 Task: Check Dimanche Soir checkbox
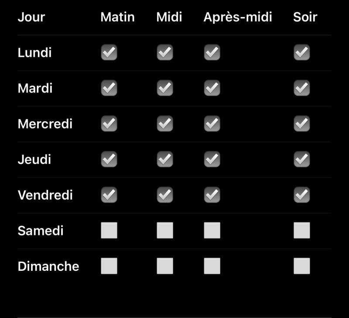coord(302,266)
